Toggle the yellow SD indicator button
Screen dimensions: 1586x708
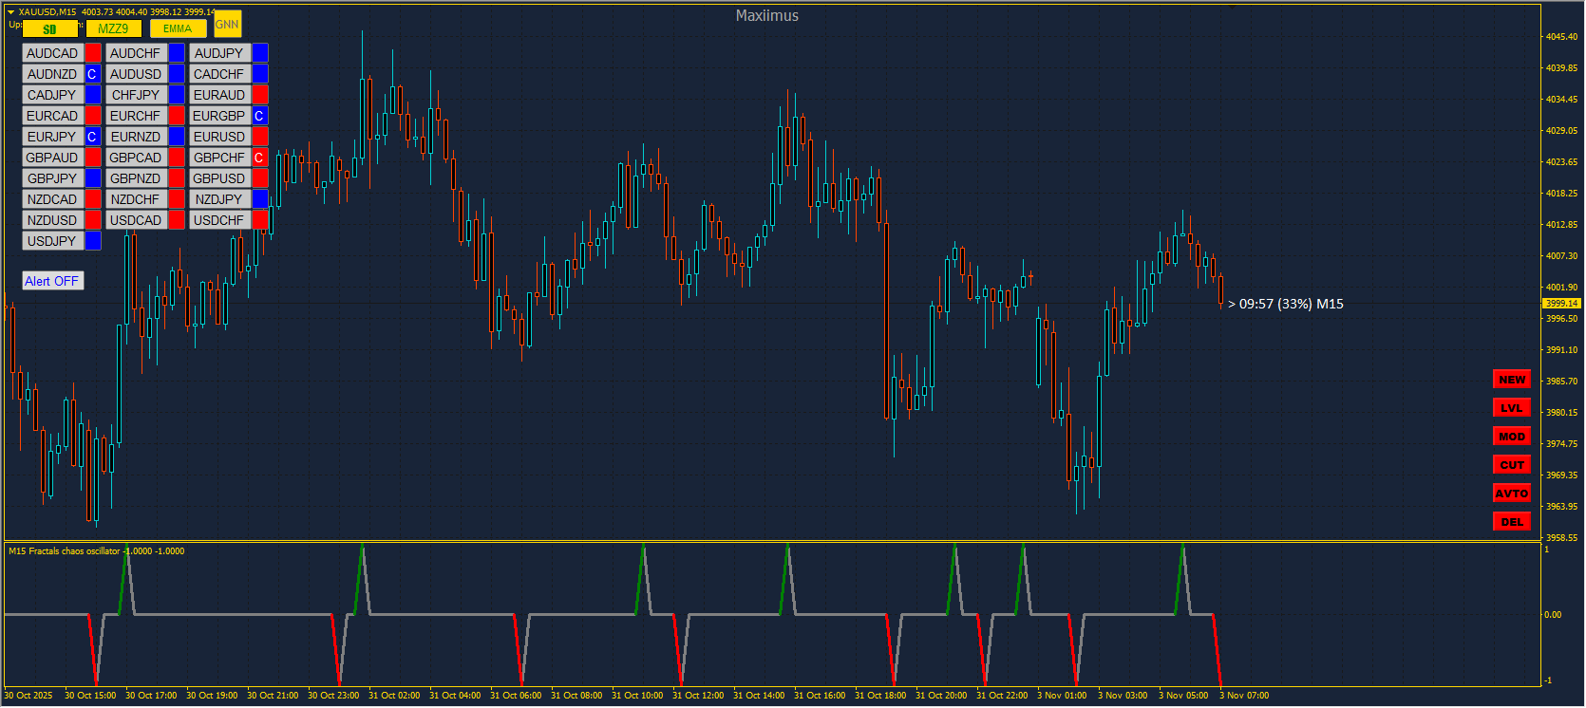(x=49, y=29)
